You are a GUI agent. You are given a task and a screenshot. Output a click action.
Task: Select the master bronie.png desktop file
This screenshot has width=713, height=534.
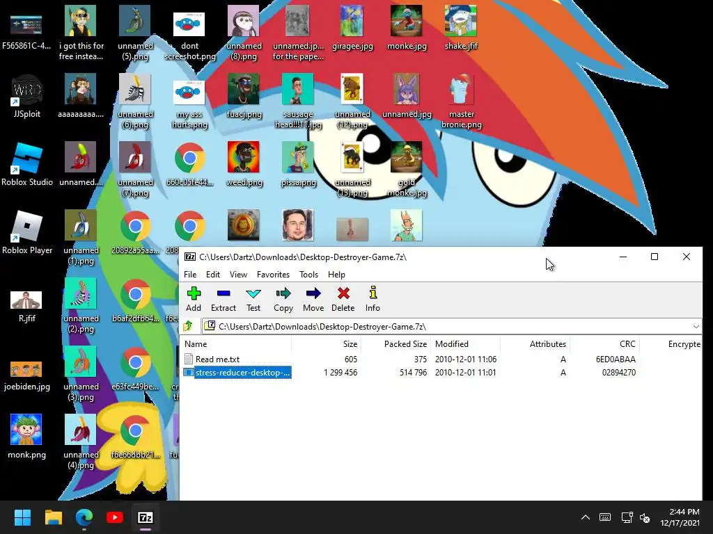pos(461,101)
